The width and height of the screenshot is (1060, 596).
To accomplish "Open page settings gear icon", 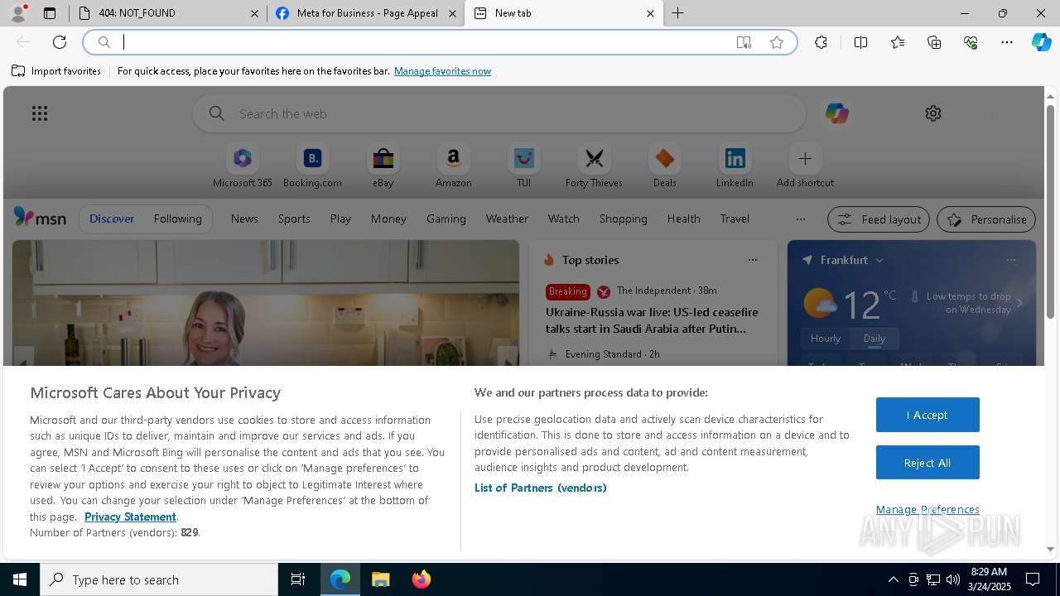I will click(933, 113).
